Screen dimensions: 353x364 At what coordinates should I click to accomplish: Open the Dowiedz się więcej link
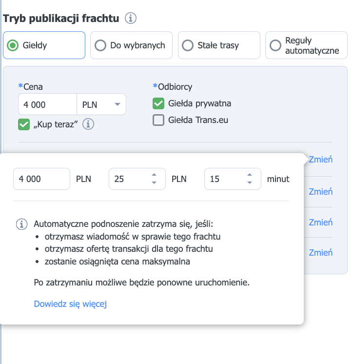coord(70,303)
